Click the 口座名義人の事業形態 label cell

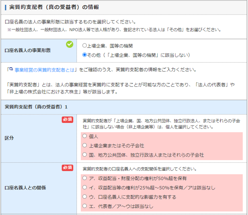pyautogui.click(x=39, y=50)
